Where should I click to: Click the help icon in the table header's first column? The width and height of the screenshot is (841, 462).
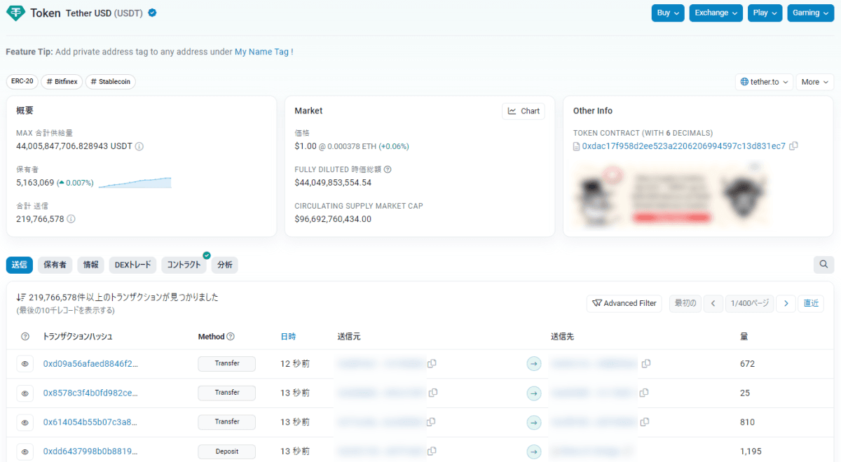pyautogui.click(x=25, y=337)
